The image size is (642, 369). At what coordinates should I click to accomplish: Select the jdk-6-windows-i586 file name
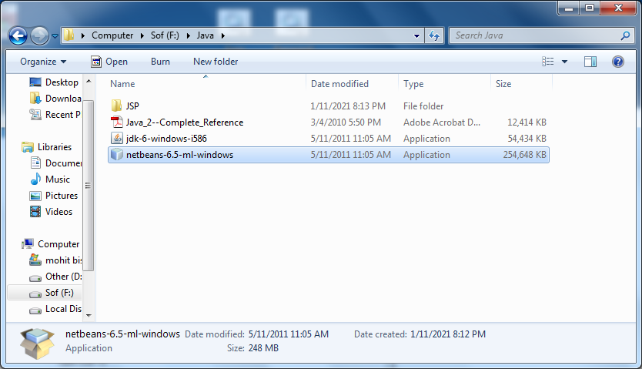point(166,139)
